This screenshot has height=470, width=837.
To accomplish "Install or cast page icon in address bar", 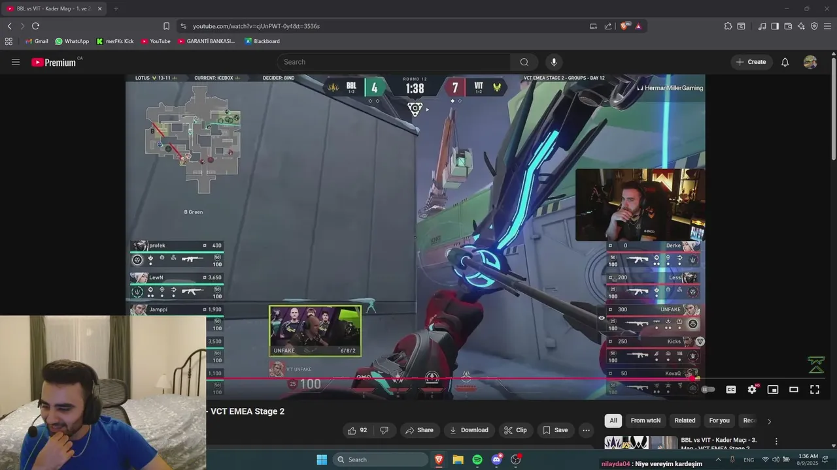I will [x=593, y=26].
